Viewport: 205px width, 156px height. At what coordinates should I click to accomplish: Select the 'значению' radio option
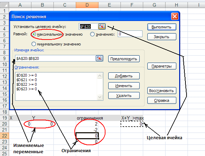[92, 34]
